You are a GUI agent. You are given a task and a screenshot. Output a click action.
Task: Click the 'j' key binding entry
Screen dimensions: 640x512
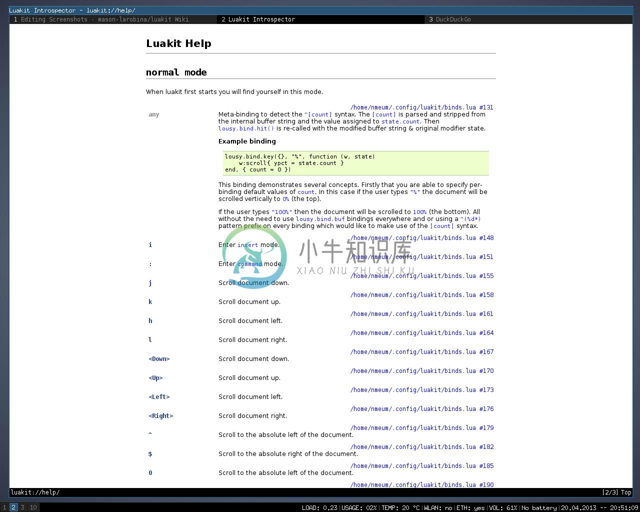tap(150, 283)
